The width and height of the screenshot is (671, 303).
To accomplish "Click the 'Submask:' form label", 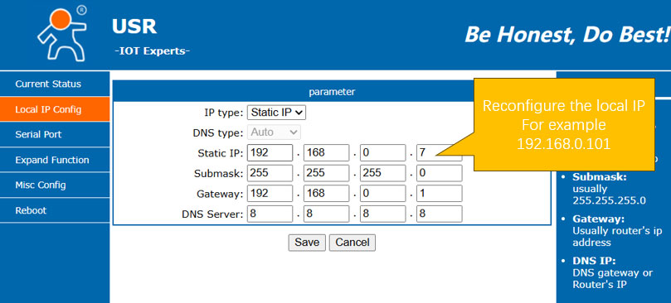I will pyautogui.click(x=219, y=174).
